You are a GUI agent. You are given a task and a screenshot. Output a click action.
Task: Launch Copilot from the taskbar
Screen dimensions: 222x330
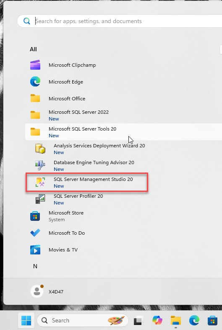click(157, 320)
